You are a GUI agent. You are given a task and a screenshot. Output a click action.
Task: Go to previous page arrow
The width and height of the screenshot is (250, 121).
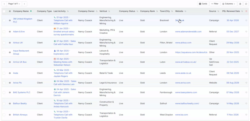4,4
